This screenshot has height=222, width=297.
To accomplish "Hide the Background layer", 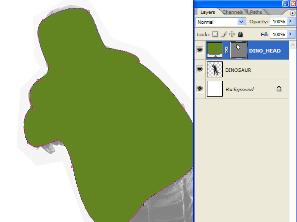I will (199, 89).
